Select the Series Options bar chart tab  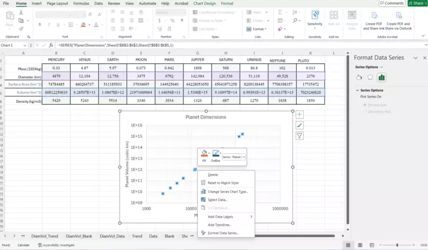(381, 78)
